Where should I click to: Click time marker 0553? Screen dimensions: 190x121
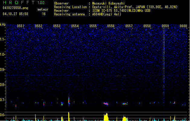tap(57, 26)
